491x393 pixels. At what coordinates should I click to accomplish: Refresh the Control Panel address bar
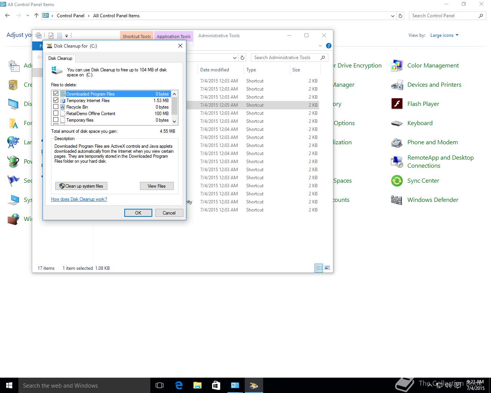click(400, 16)
